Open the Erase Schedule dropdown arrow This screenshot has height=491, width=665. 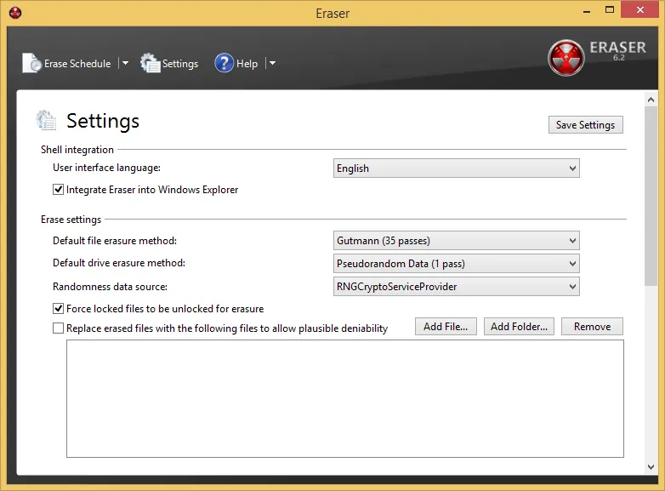tap(125, 63)
